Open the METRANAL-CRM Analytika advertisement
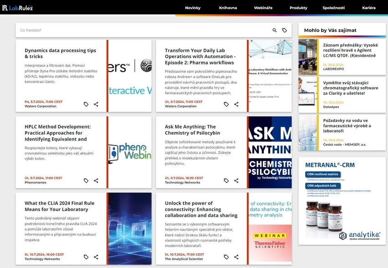388x268 pixels. click(342, 201)
